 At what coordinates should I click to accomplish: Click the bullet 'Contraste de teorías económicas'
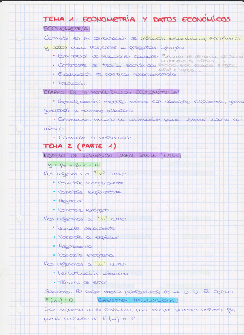pyautogui.click(x=105, y=65)
